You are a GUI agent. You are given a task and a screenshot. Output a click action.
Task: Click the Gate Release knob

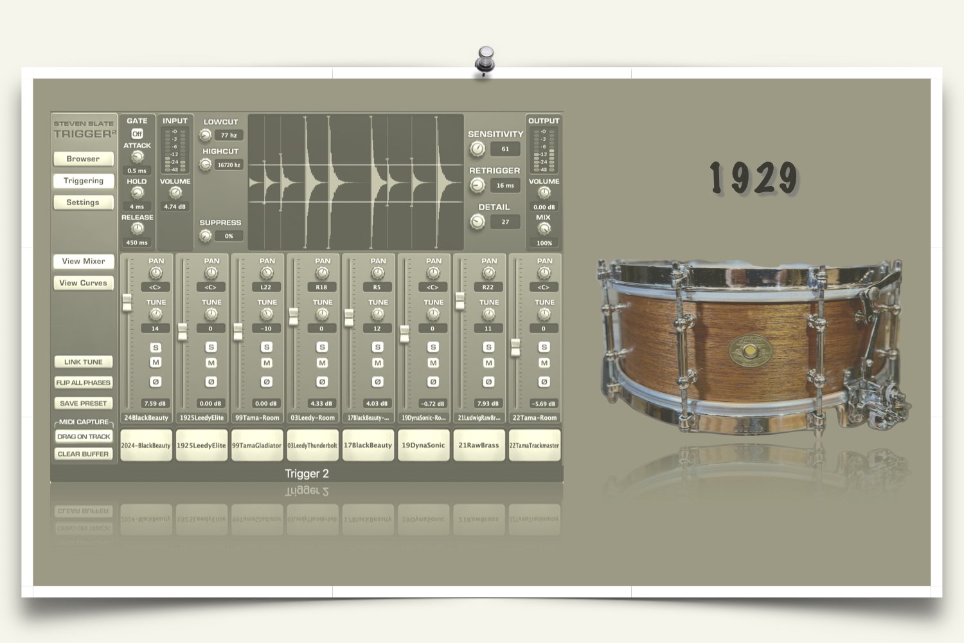tap(137, 229)
